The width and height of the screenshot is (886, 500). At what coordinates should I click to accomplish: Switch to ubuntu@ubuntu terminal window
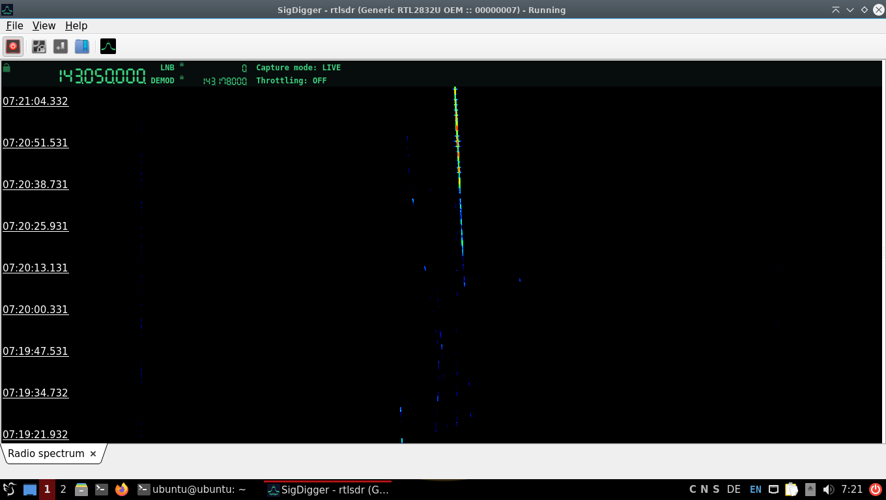[192, 490]
